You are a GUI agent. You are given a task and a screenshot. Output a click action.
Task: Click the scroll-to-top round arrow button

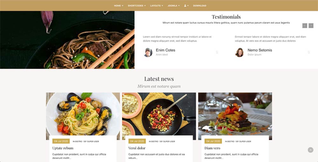pos(310,150)
